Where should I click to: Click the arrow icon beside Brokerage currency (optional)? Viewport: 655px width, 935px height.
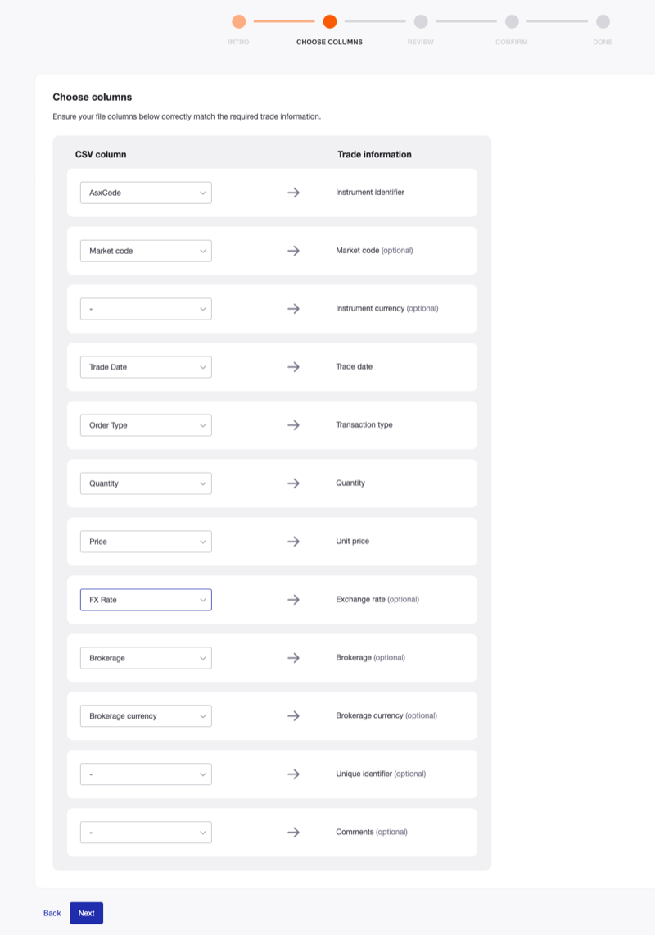tap(293, 716)
